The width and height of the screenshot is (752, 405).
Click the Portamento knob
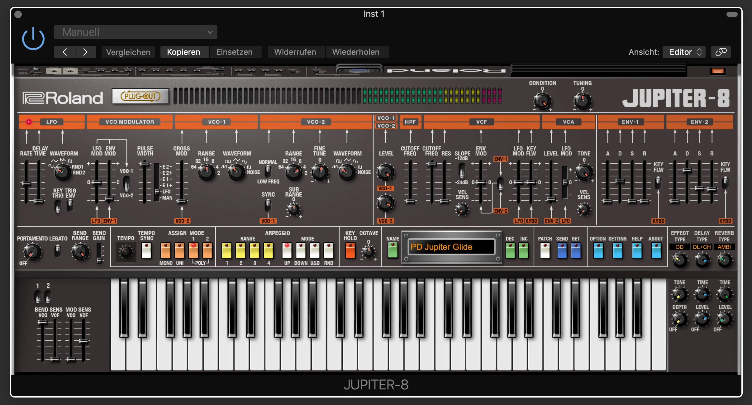(32, 251)
